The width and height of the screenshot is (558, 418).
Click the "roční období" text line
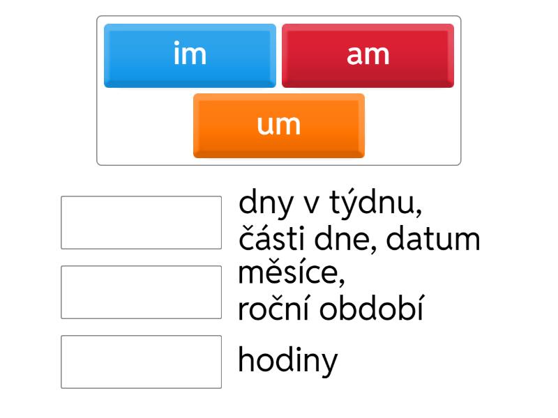[x=331, y=309]
